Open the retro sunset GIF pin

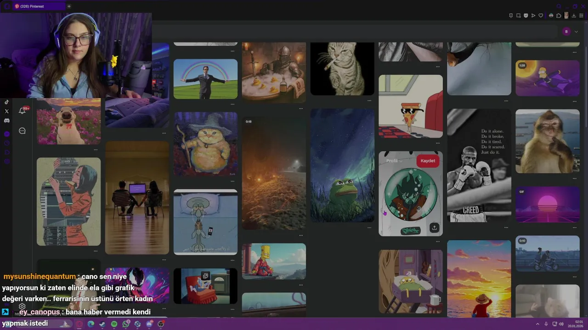[548, 204]
